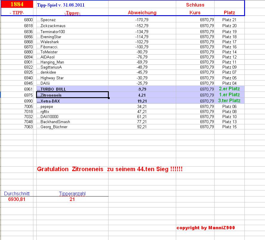Select the ...Terminator100 cell

pyautogui.click(x=72, y=32)
